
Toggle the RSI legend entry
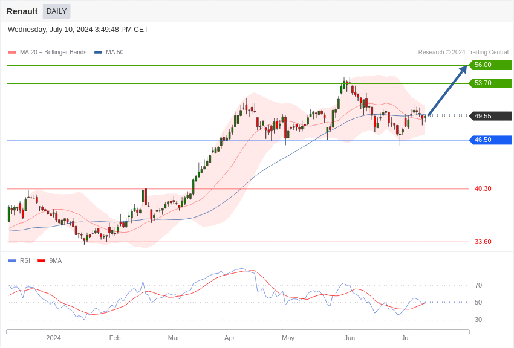click(x=25, y=261)
